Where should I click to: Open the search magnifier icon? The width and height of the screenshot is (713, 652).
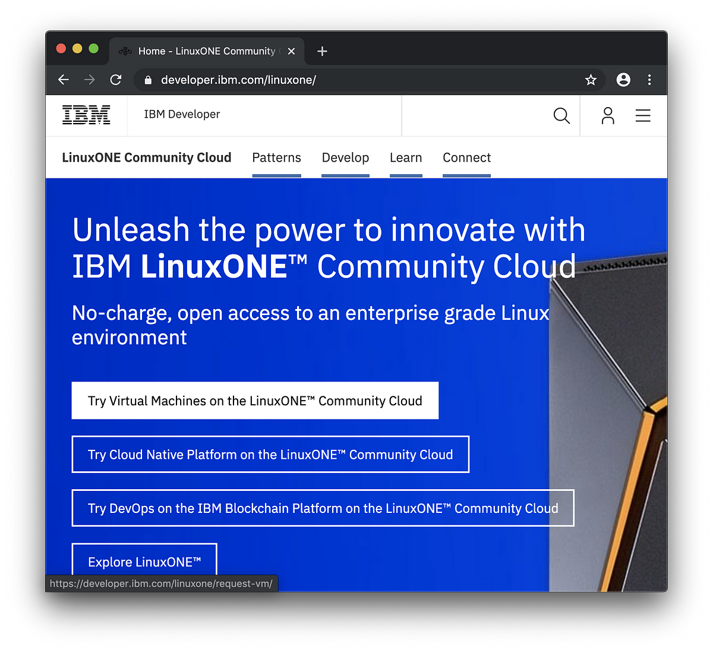561,115
